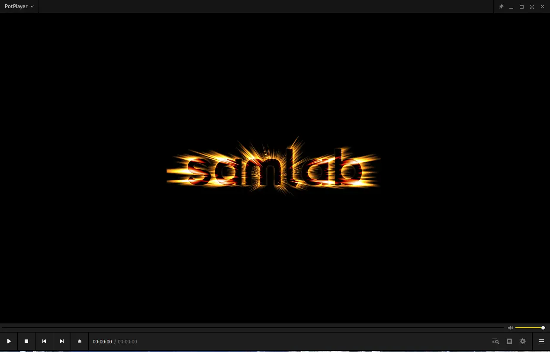The height and width of the screenshot is (352, 550).
Task: Start playback with the Play button
Action: coord(9,341)
